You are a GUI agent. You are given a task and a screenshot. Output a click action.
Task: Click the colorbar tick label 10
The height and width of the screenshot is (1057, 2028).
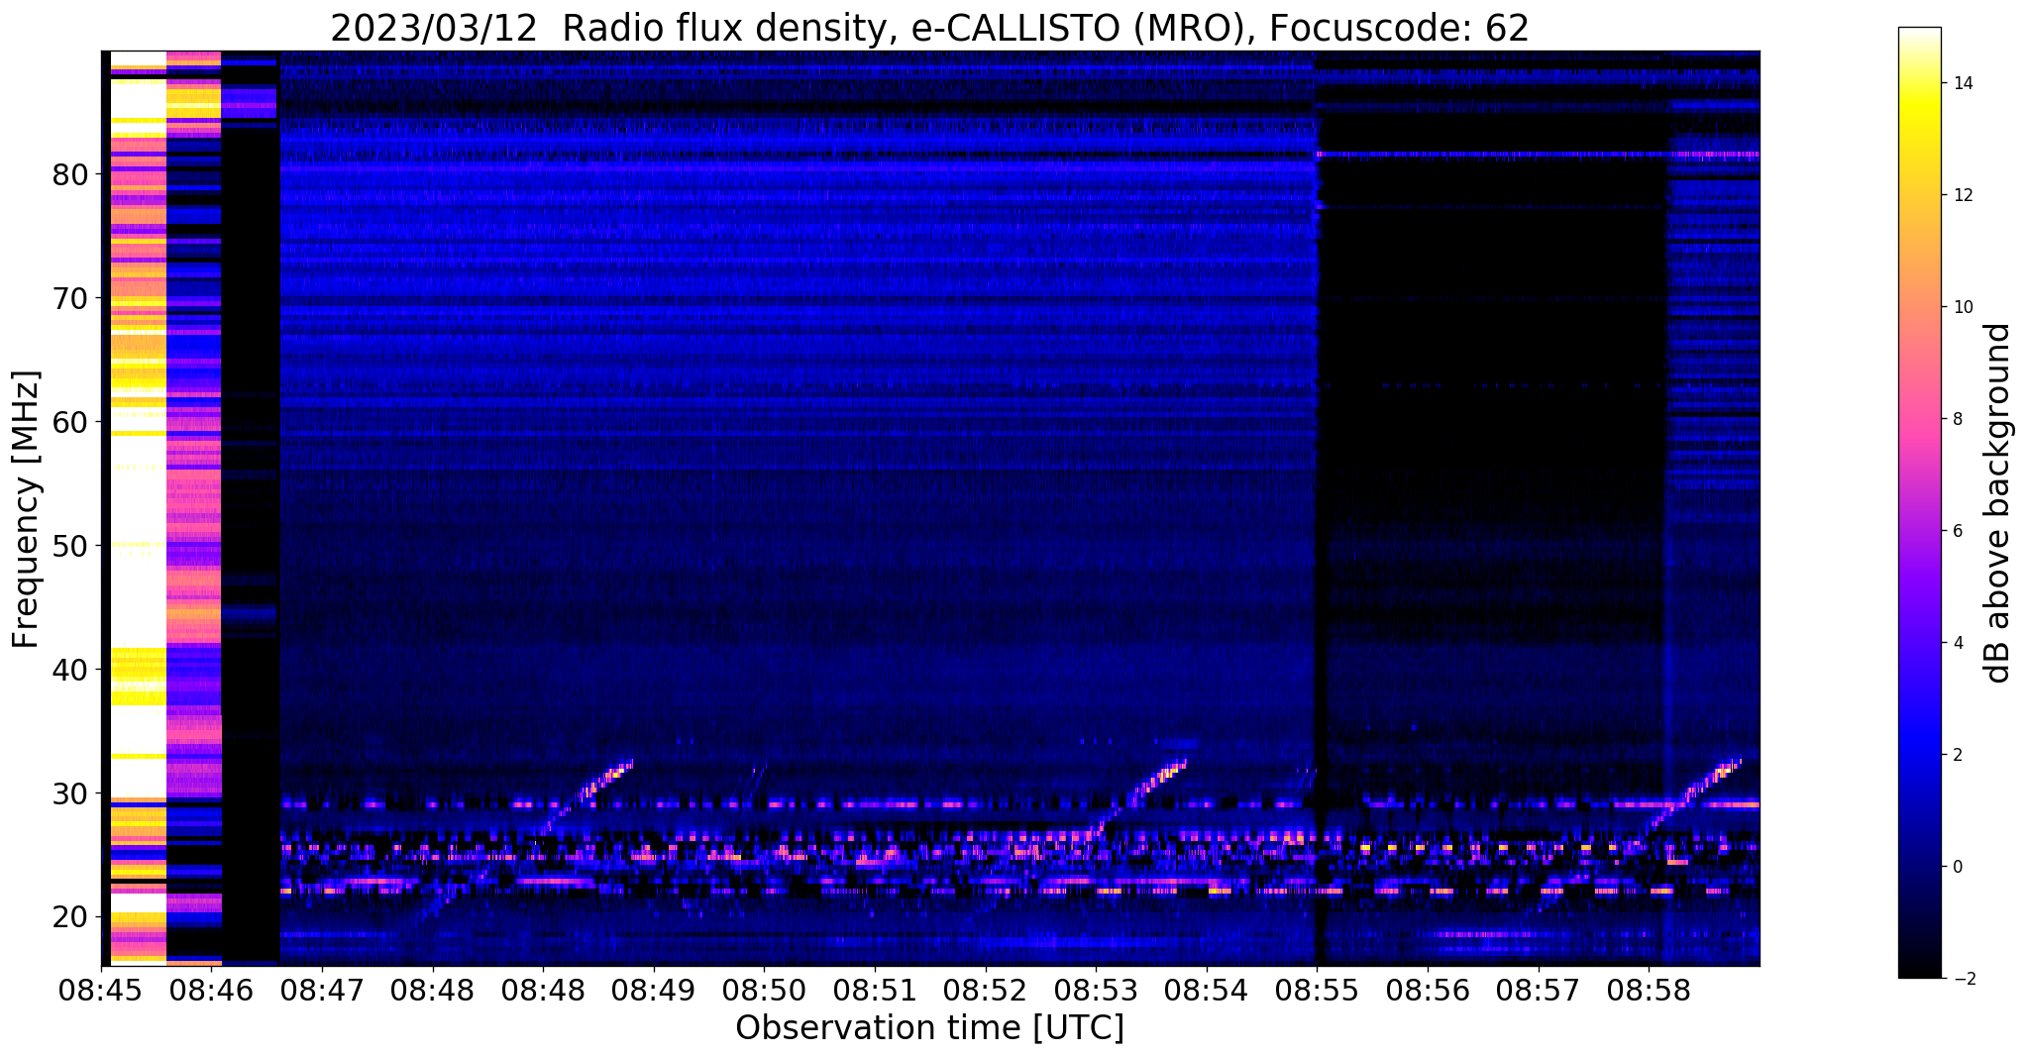coord(1963,307)
